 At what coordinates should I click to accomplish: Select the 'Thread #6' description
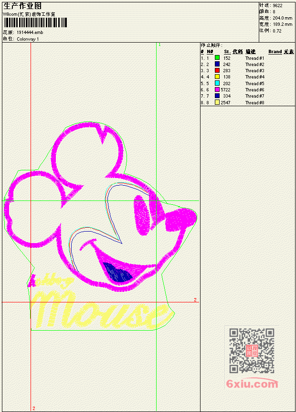[254, 90]
